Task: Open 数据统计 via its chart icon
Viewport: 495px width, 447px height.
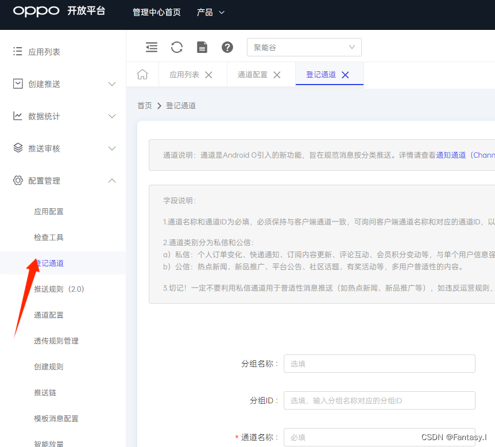Action: click(18, 116)
